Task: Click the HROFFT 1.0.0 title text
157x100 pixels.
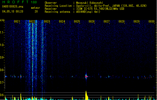Action: coord(19,2)
